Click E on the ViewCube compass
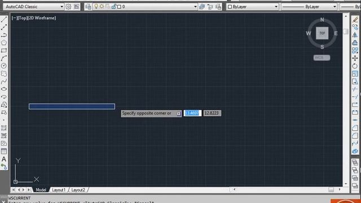 tap(336, 33)
